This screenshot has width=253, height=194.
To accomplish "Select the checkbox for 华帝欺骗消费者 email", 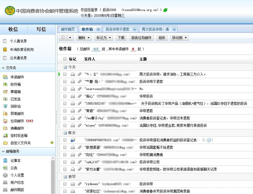I will point(65,155).
